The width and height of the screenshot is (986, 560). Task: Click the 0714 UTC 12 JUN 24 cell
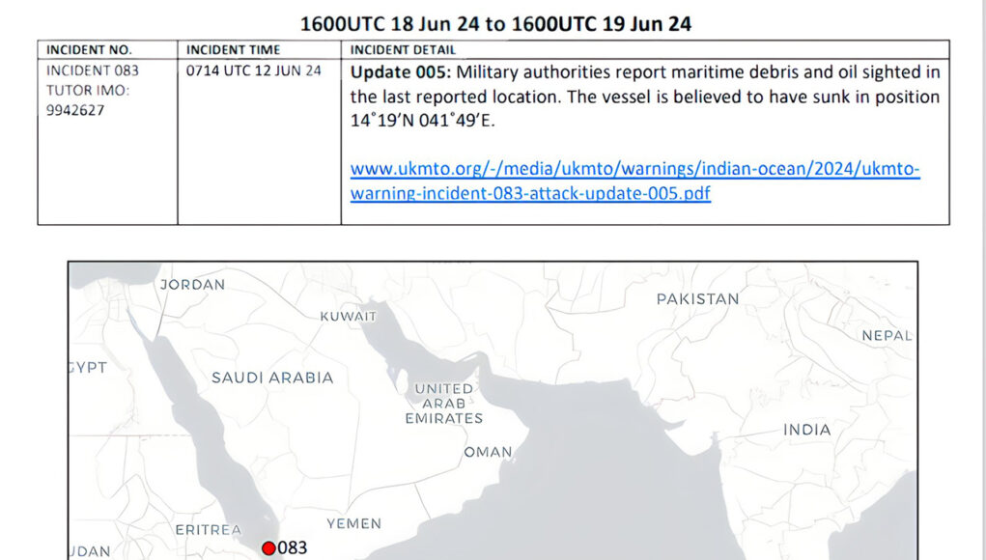[254, 71]
